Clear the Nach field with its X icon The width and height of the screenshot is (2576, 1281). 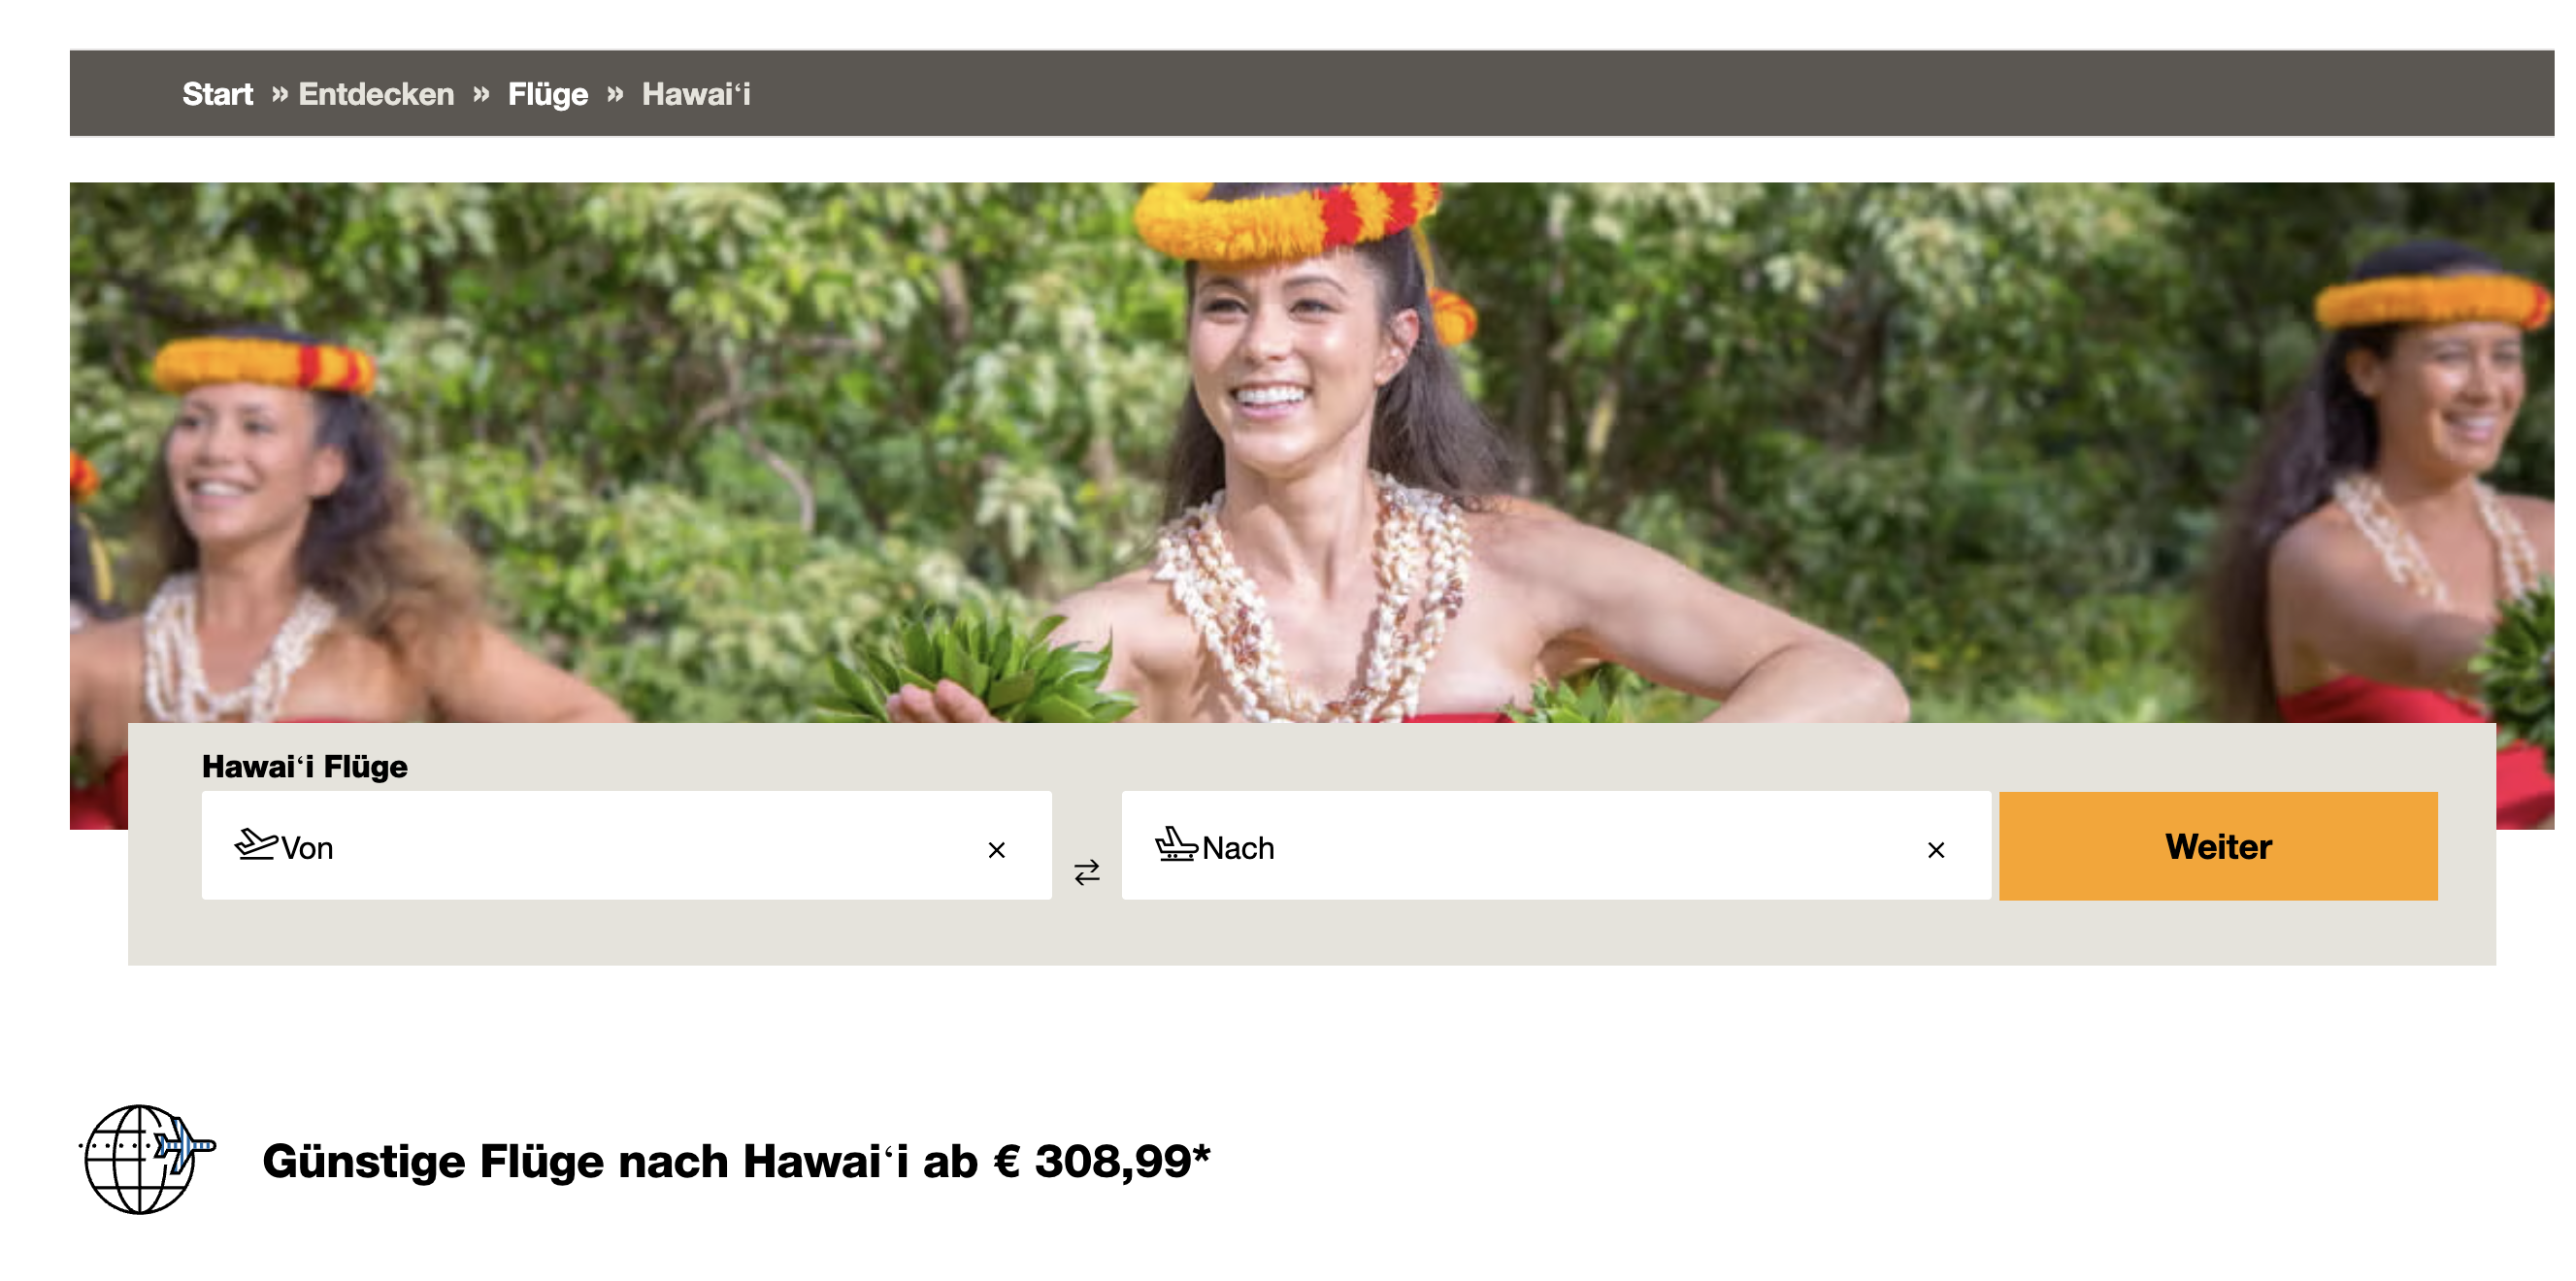[1936, 850]
